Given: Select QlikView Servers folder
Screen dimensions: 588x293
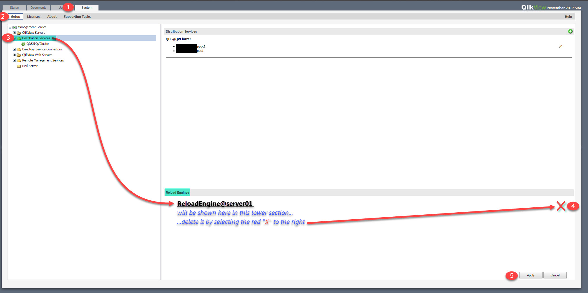Looking at the screenshot, I should point(34,33).
